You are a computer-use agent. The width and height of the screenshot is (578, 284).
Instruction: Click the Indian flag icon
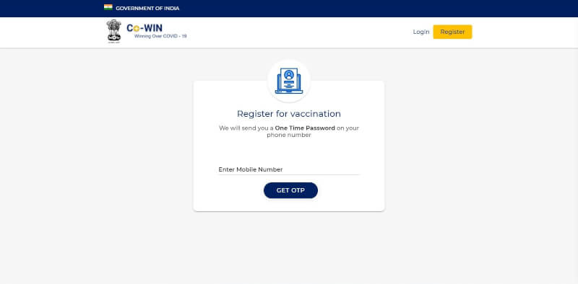click(x=108, y=7)
